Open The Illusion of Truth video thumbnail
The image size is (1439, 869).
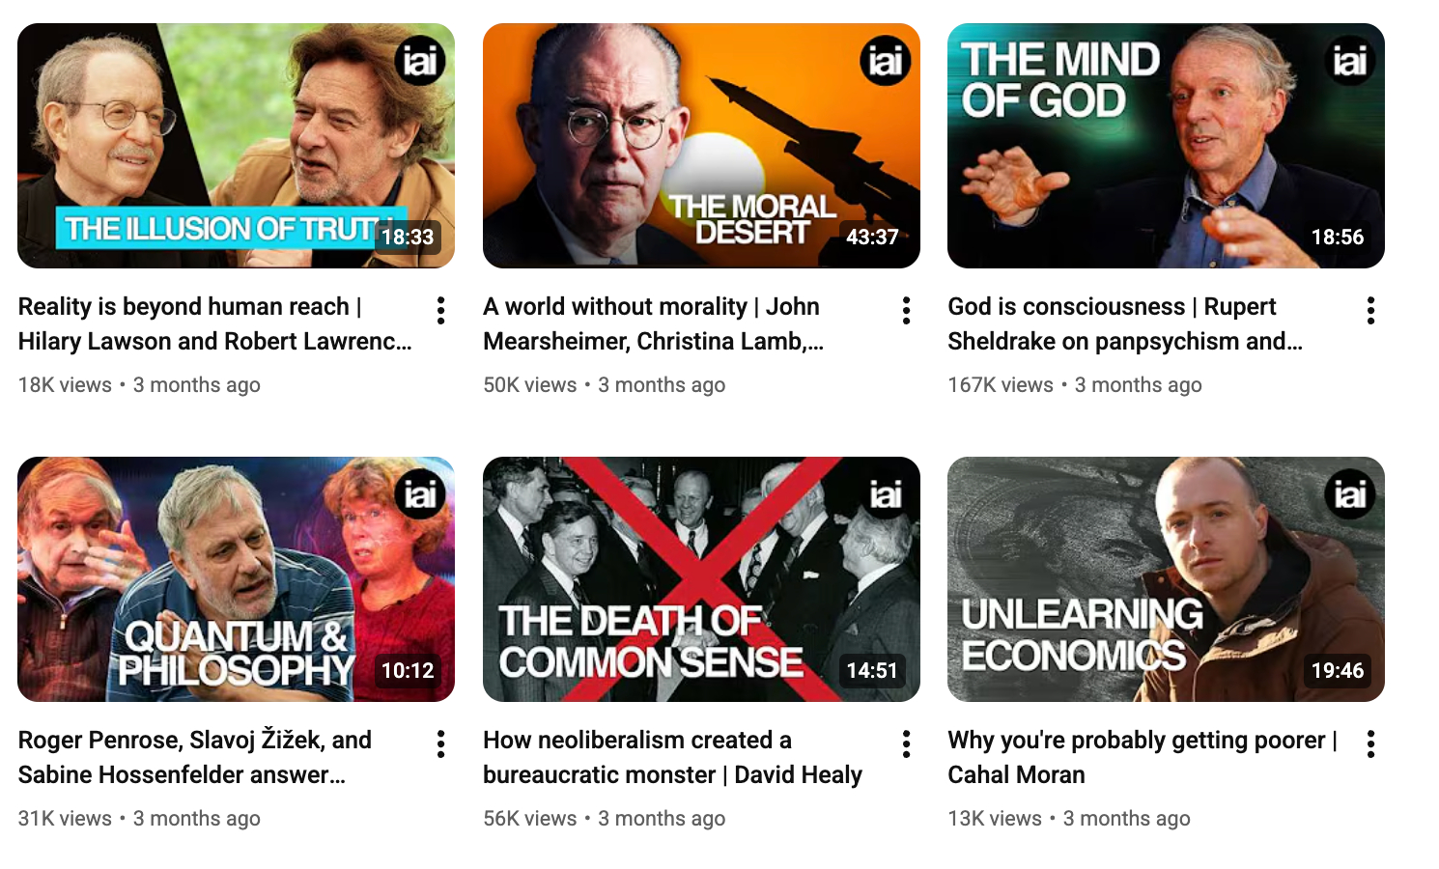click(x=236, y=146)
